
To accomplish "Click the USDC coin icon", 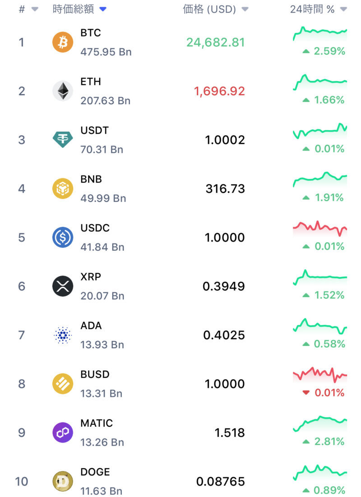I will click(x=63, y=238).
